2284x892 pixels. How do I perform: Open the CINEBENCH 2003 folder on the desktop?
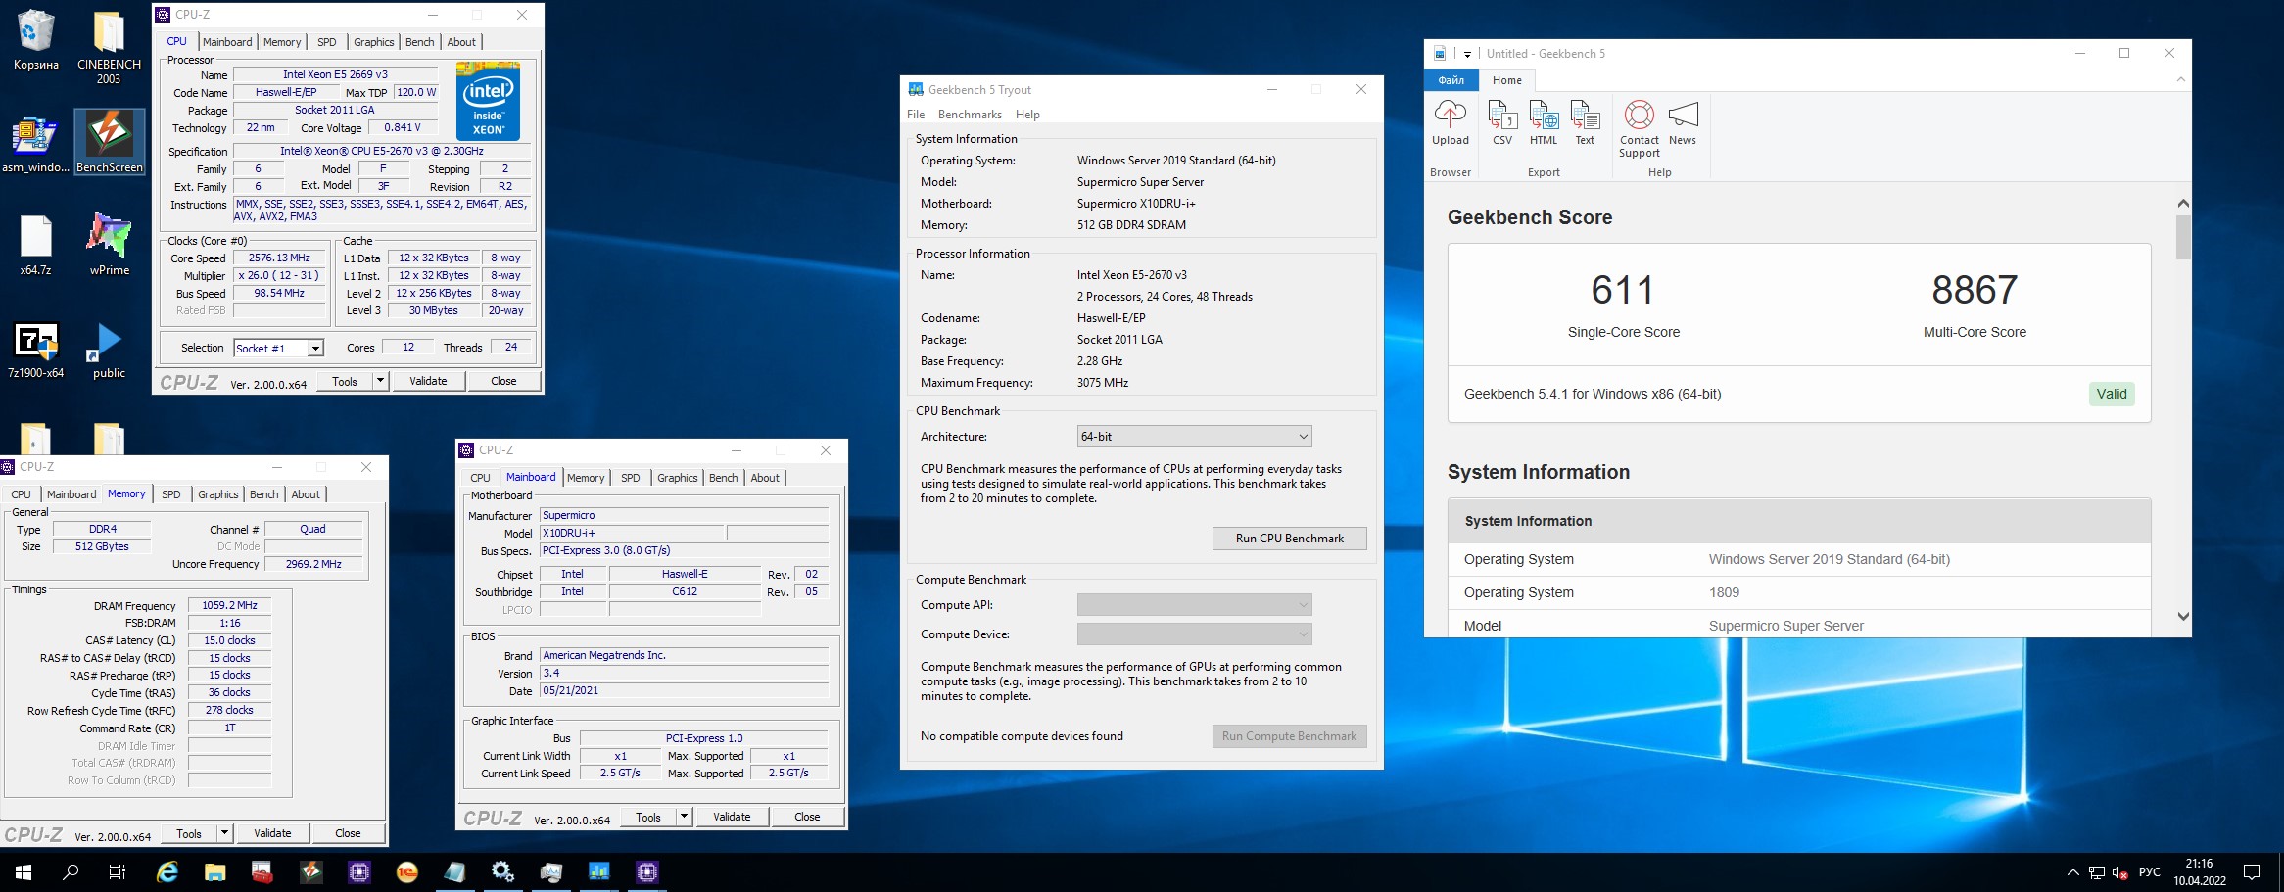[109, 47]
